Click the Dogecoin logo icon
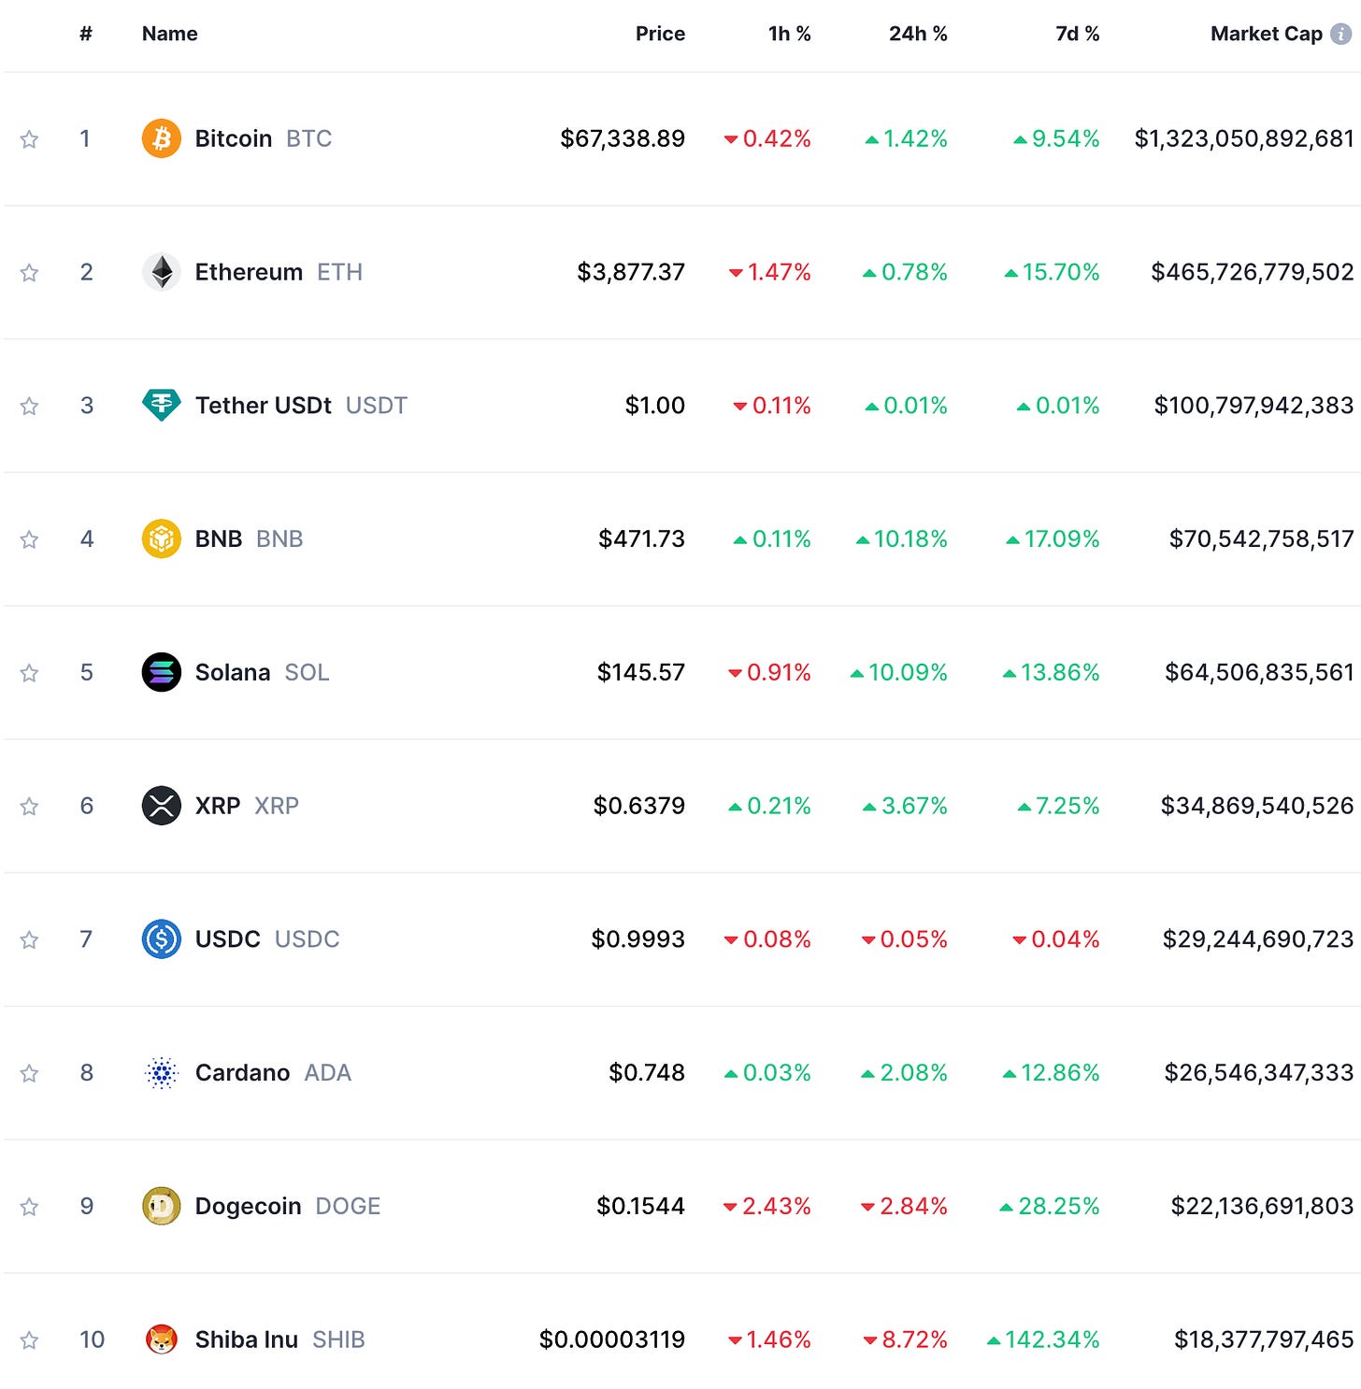Image resolution: width=1361 pixels, height=1389 pixels. [161, 1206]
